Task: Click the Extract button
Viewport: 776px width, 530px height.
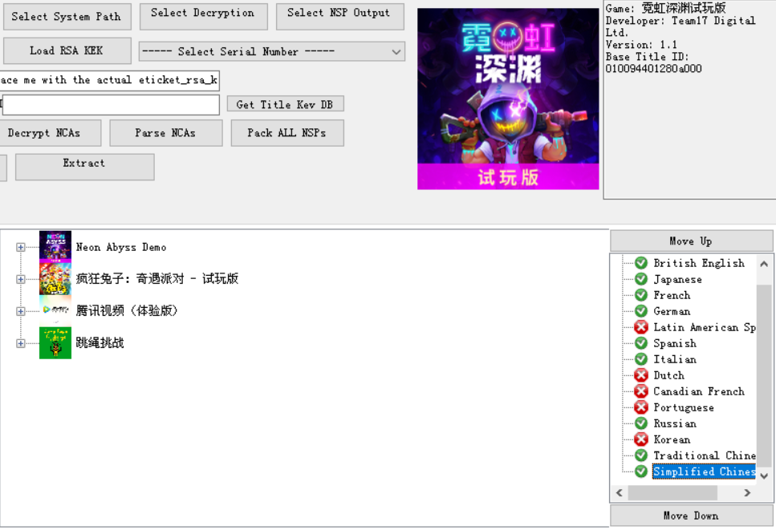Action: pyautogui.click(x=84, y=167)
